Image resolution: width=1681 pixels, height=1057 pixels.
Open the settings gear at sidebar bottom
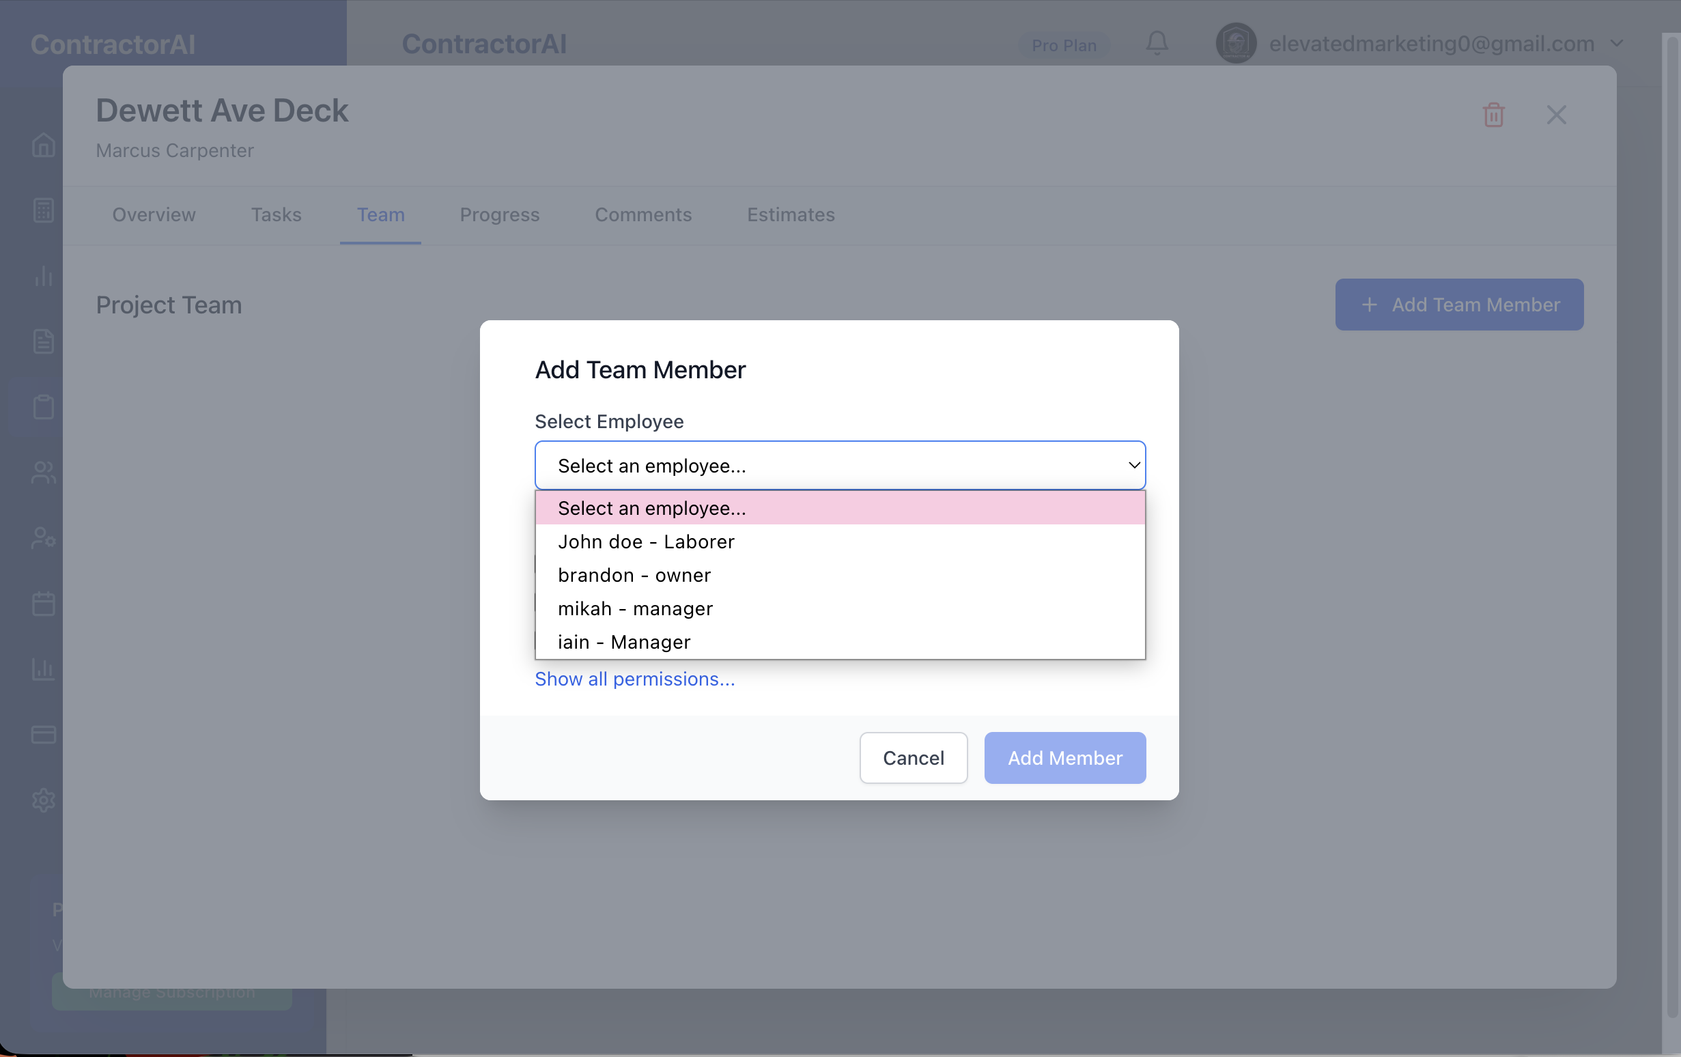[42, 800]
